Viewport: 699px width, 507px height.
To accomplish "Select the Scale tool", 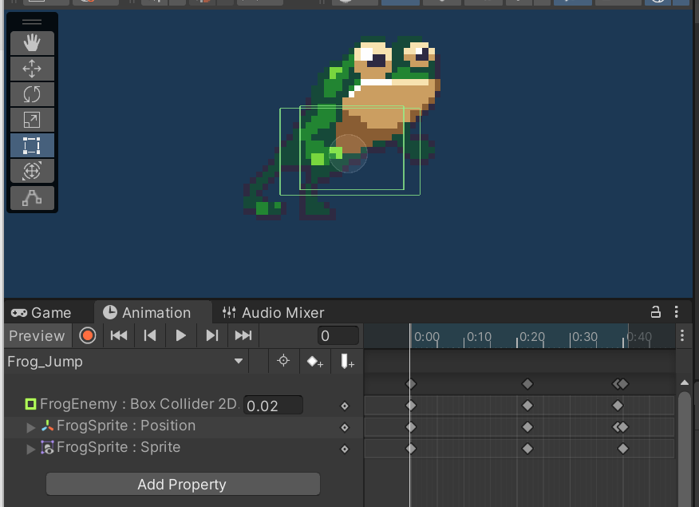I will point(32,120).
